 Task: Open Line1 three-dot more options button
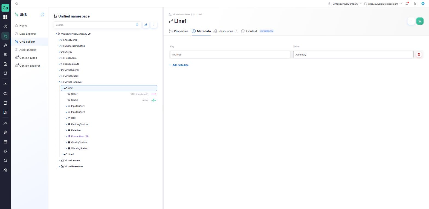411,21
